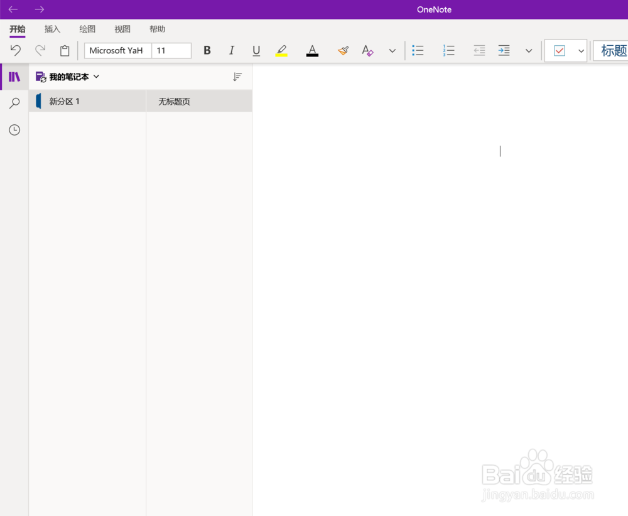Switch to the 开始 tab

click(x=17, y=30)
